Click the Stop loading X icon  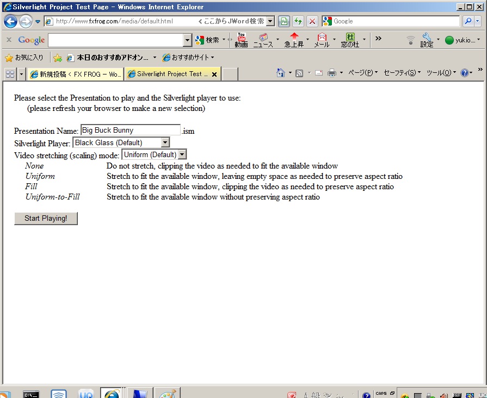click(312, 21)
